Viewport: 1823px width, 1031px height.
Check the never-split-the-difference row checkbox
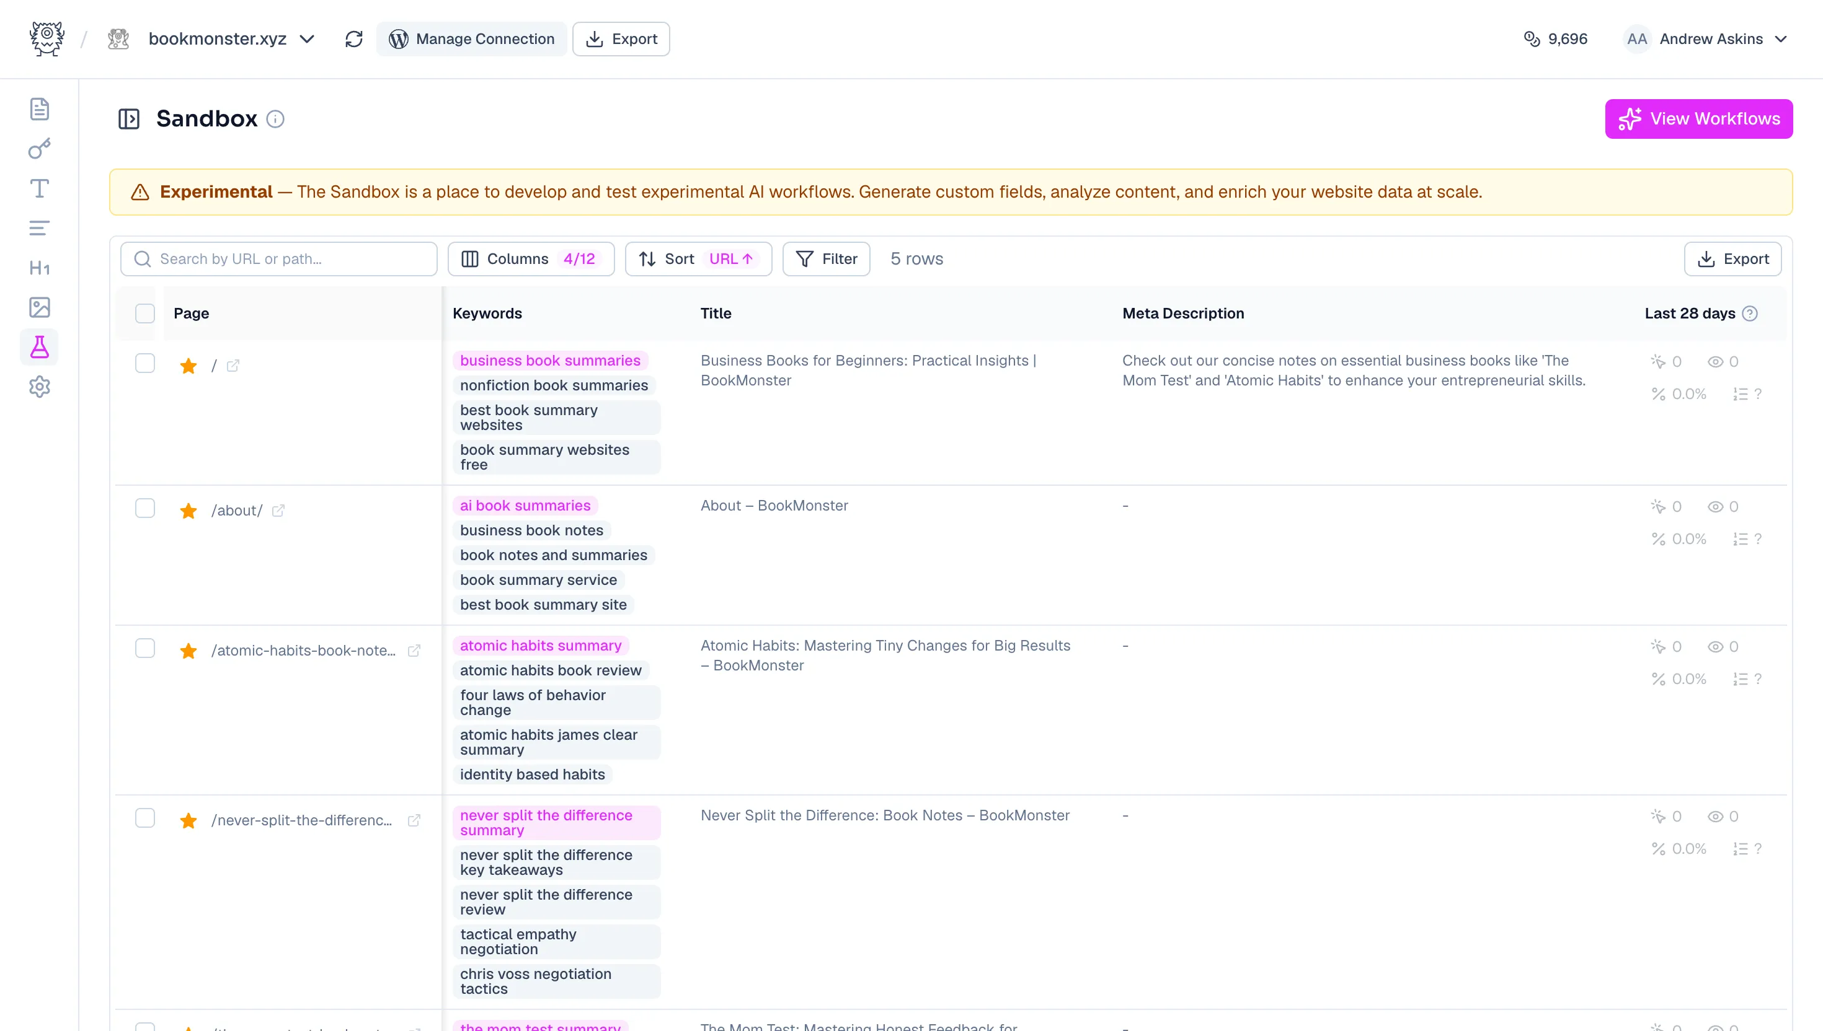click(144, 818)
